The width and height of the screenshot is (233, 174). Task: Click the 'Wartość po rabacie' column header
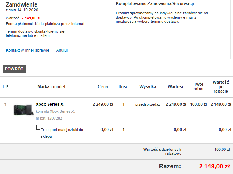[221, 87]
